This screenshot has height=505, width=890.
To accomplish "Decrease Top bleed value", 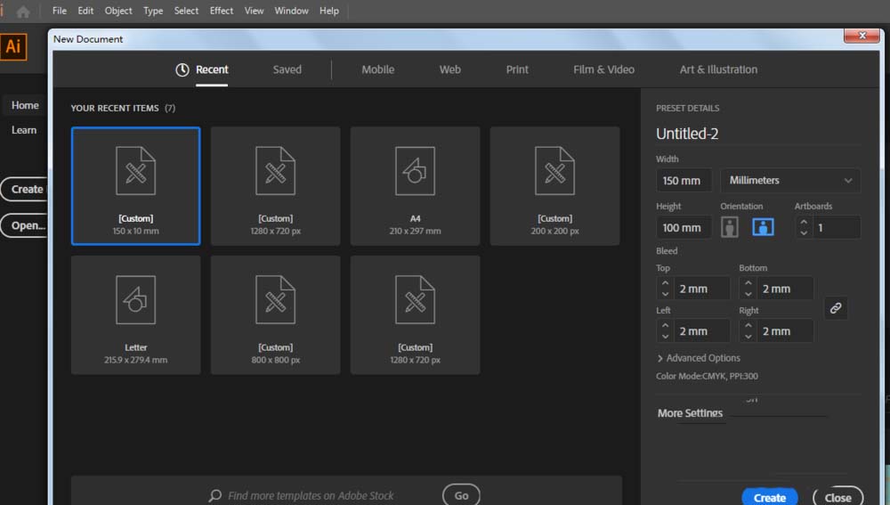I will 665,294.
